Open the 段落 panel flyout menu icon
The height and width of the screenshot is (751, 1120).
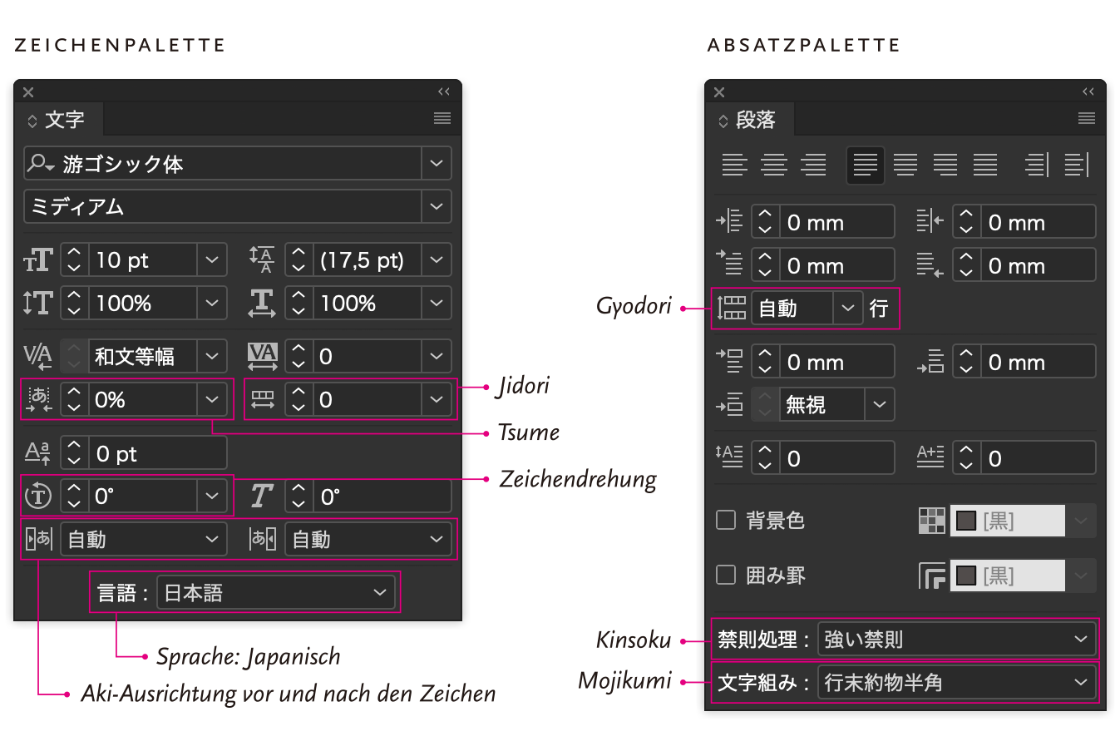point(1086,119)
